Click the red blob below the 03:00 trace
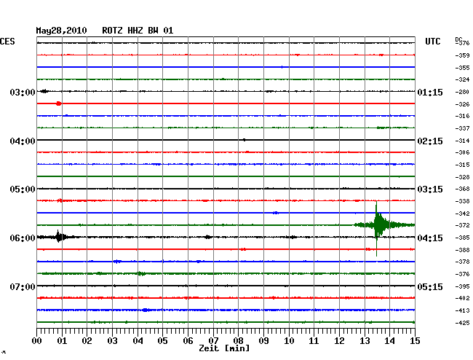Screen dimensions: 473x360 point(58,103)
